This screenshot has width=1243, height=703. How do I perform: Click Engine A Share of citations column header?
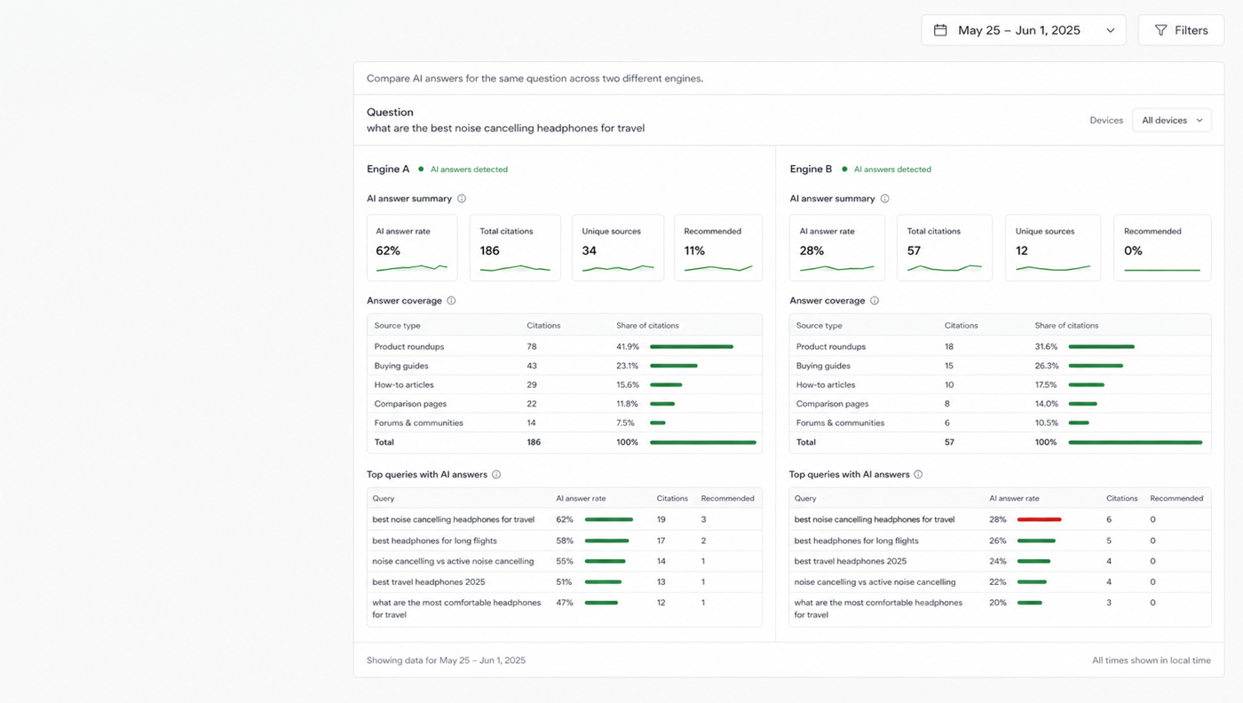coord(647,326)
